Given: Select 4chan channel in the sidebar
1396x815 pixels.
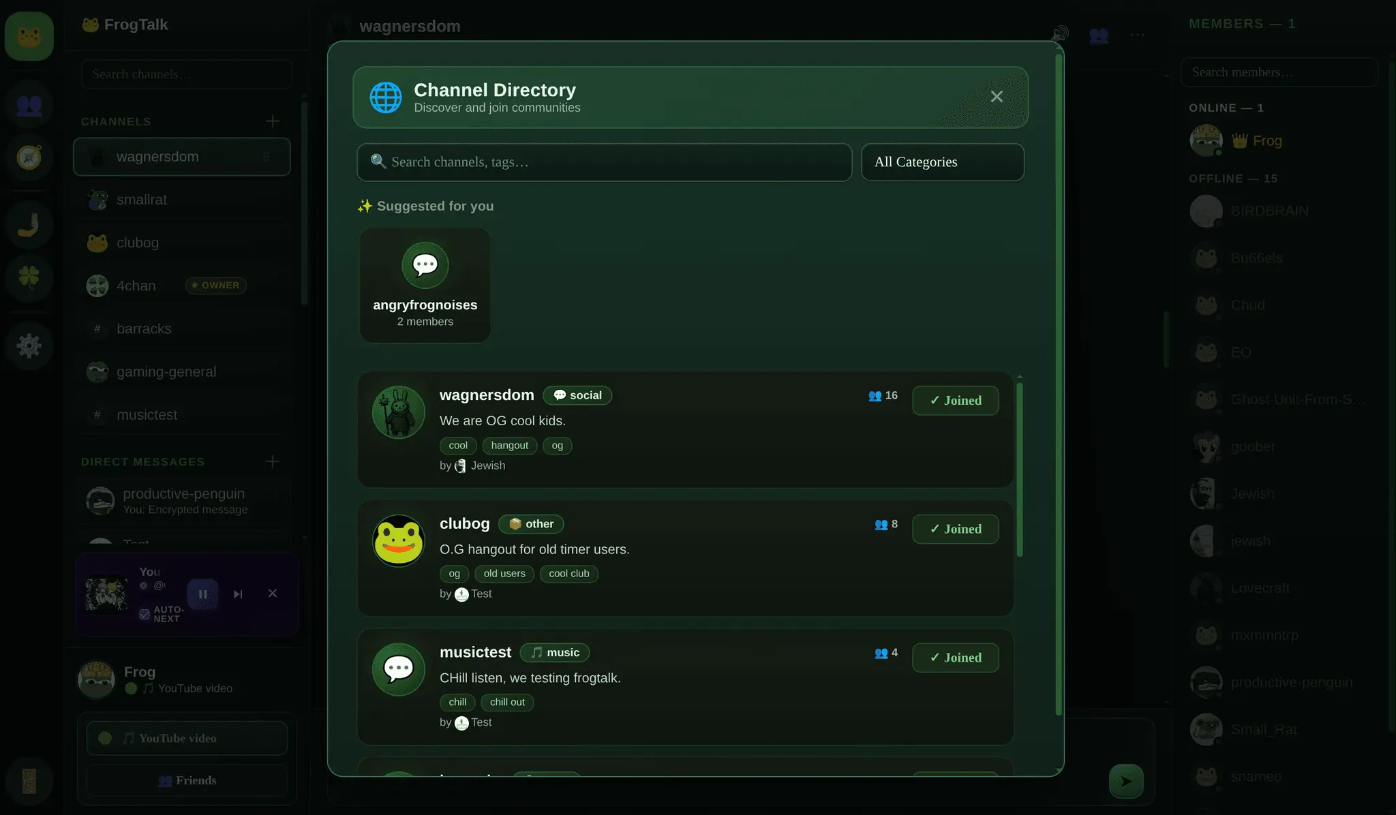Looking at the screenshot, I should [181, 286].
